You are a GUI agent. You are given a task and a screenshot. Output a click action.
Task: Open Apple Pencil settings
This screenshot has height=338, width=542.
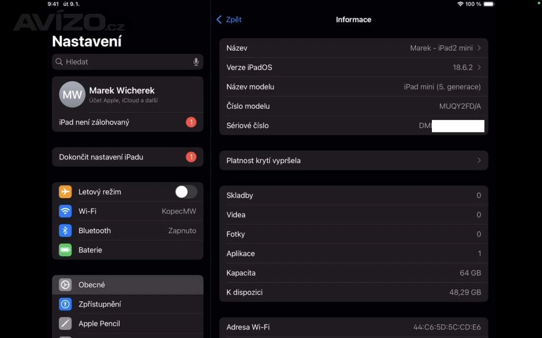[128, 324]
